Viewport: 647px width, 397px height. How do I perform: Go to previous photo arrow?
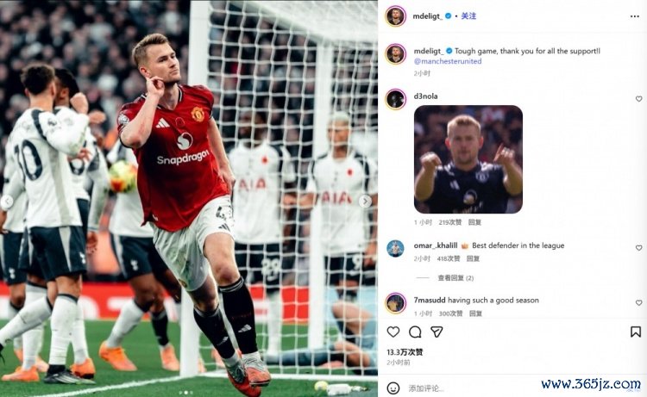pyautogui.click(x=6, y=202)
